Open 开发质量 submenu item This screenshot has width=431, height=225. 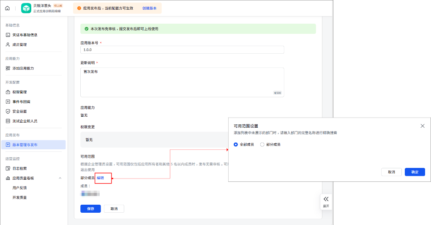(x=19, y=198)
